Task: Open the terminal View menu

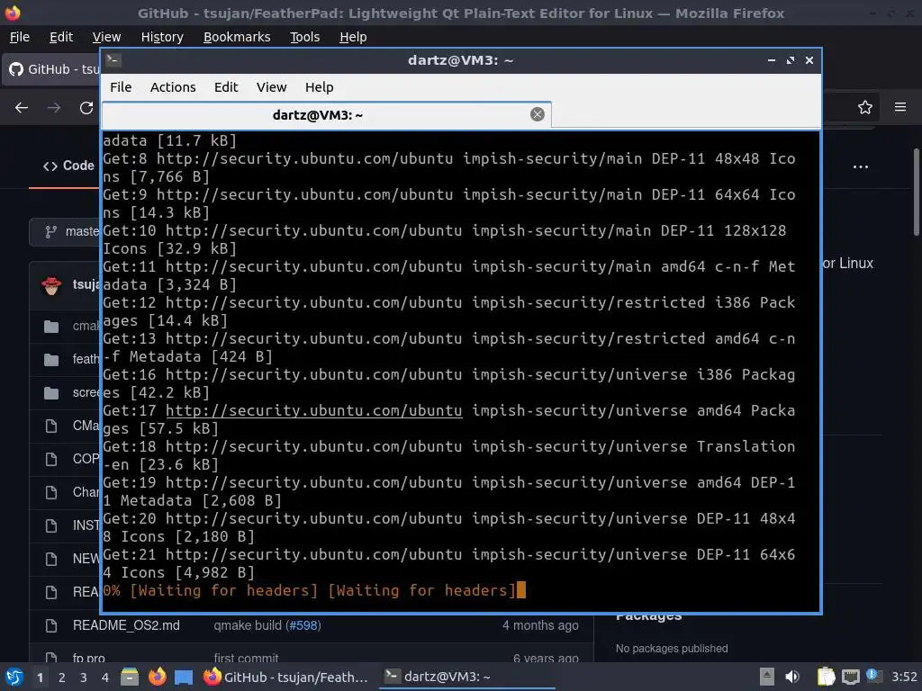Action: pyautogui.click(x=271, y=87)
